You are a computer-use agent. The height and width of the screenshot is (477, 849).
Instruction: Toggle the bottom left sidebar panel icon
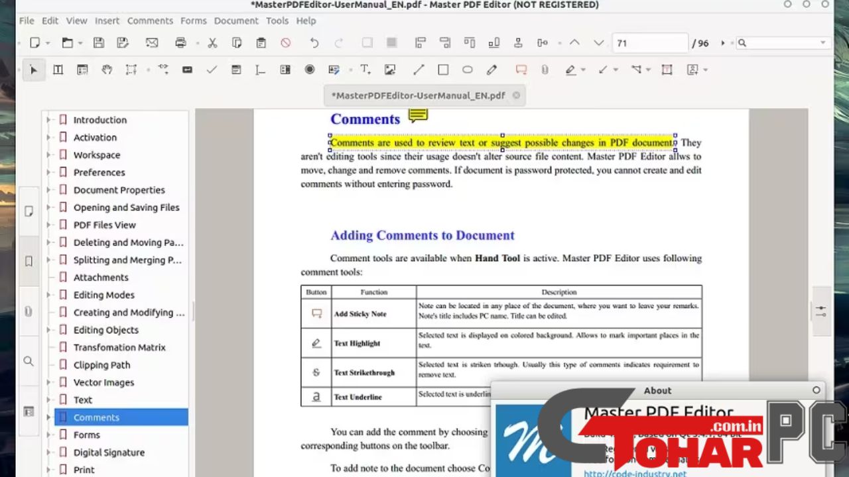(29, 411)
